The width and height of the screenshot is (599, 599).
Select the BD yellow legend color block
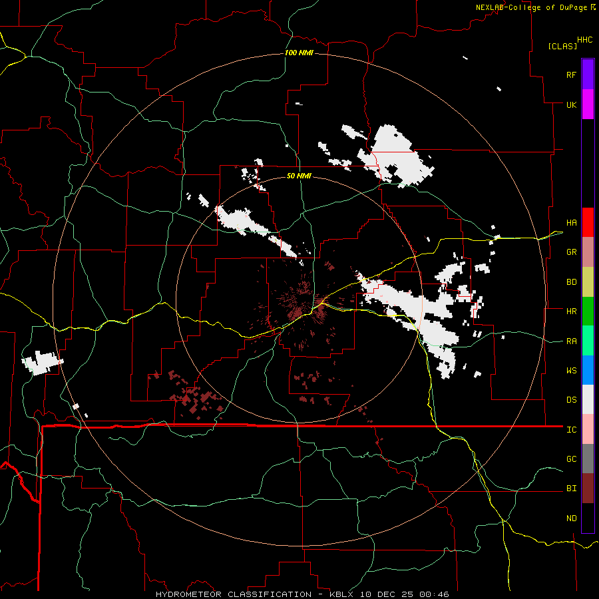tap(588, 282)
